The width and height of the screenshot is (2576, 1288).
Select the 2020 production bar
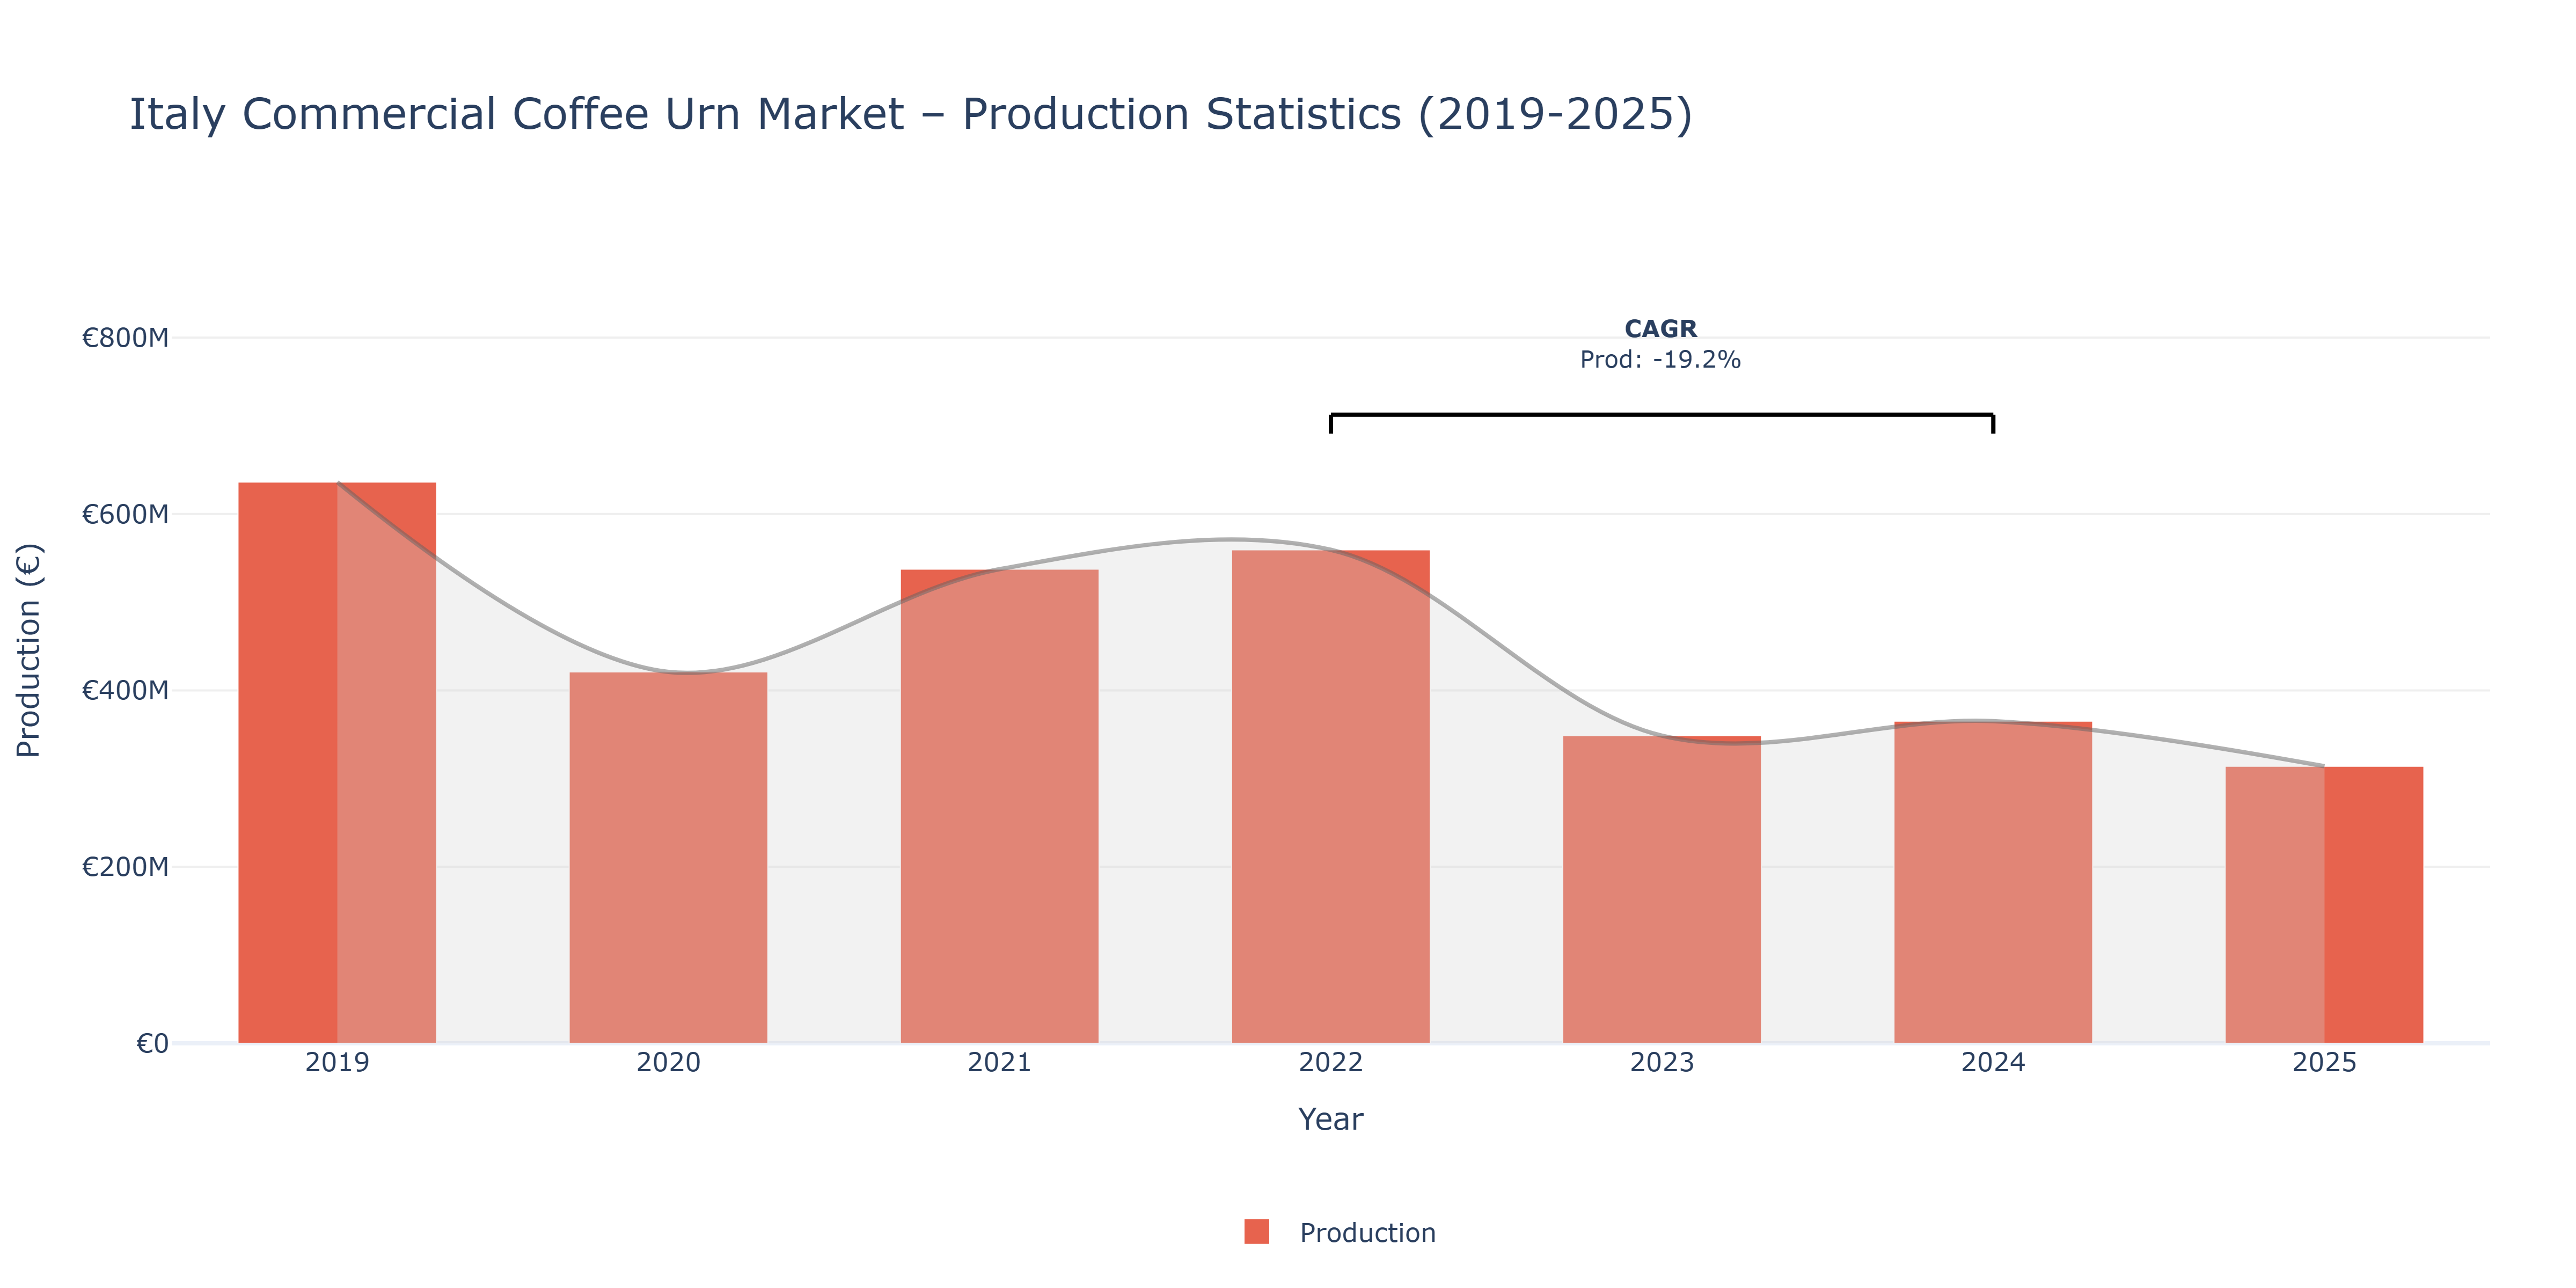click(x=668, y=858)
